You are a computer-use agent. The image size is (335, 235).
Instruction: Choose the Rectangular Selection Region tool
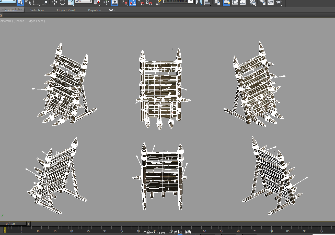(37, 3)
